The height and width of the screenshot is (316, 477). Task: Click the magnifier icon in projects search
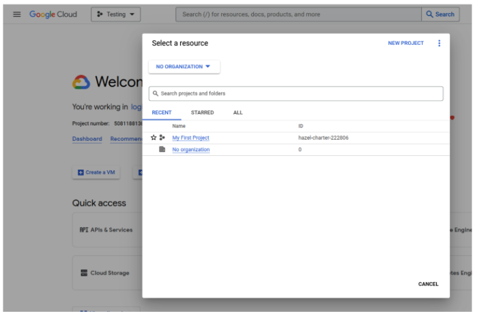(156, 93)
